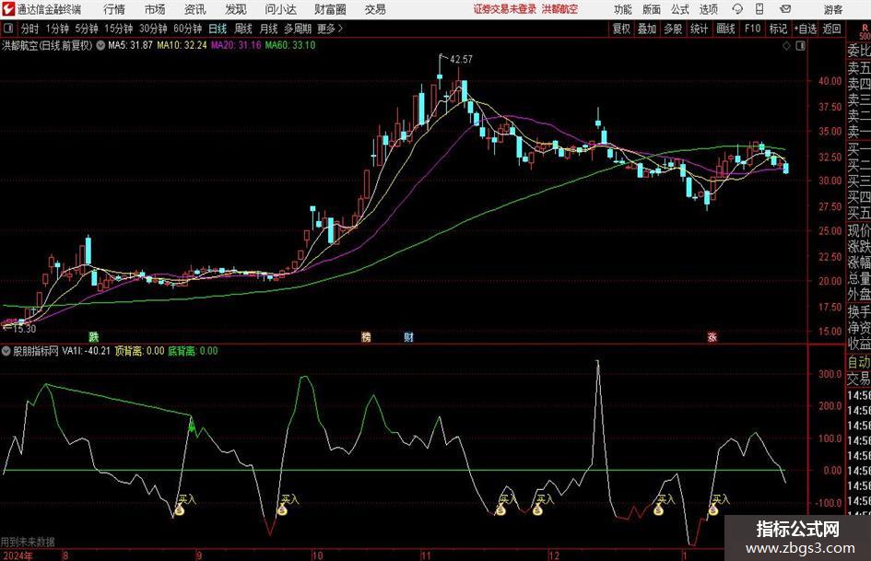Screen dimensions: 871x561
Task: Click the red R icon on right panel
Action: click(865, 29)
